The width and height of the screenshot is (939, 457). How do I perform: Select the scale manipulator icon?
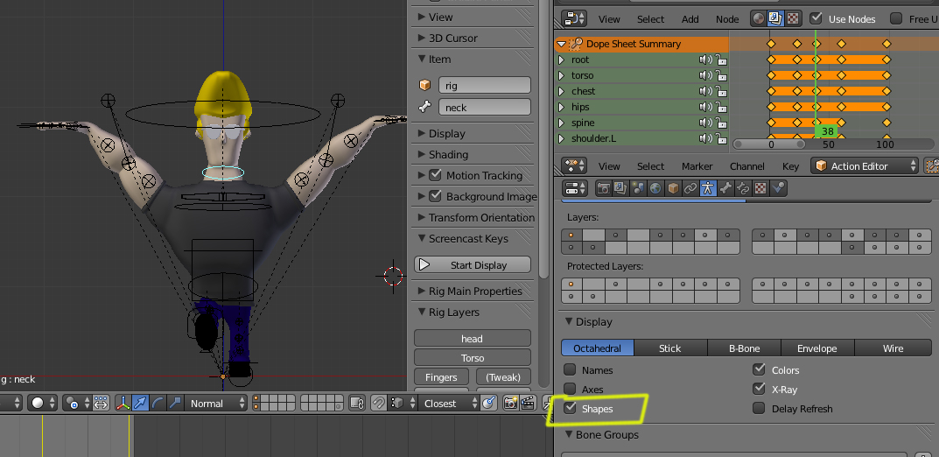[174, 403]
